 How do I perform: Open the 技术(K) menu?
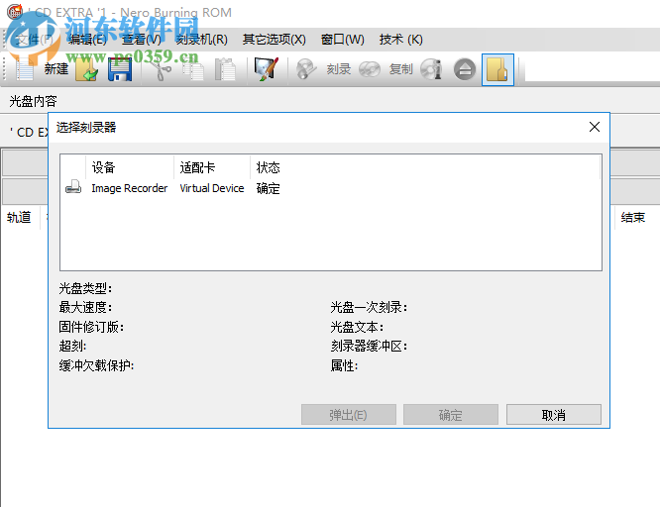pyautogui.click(x=400, y=40)
